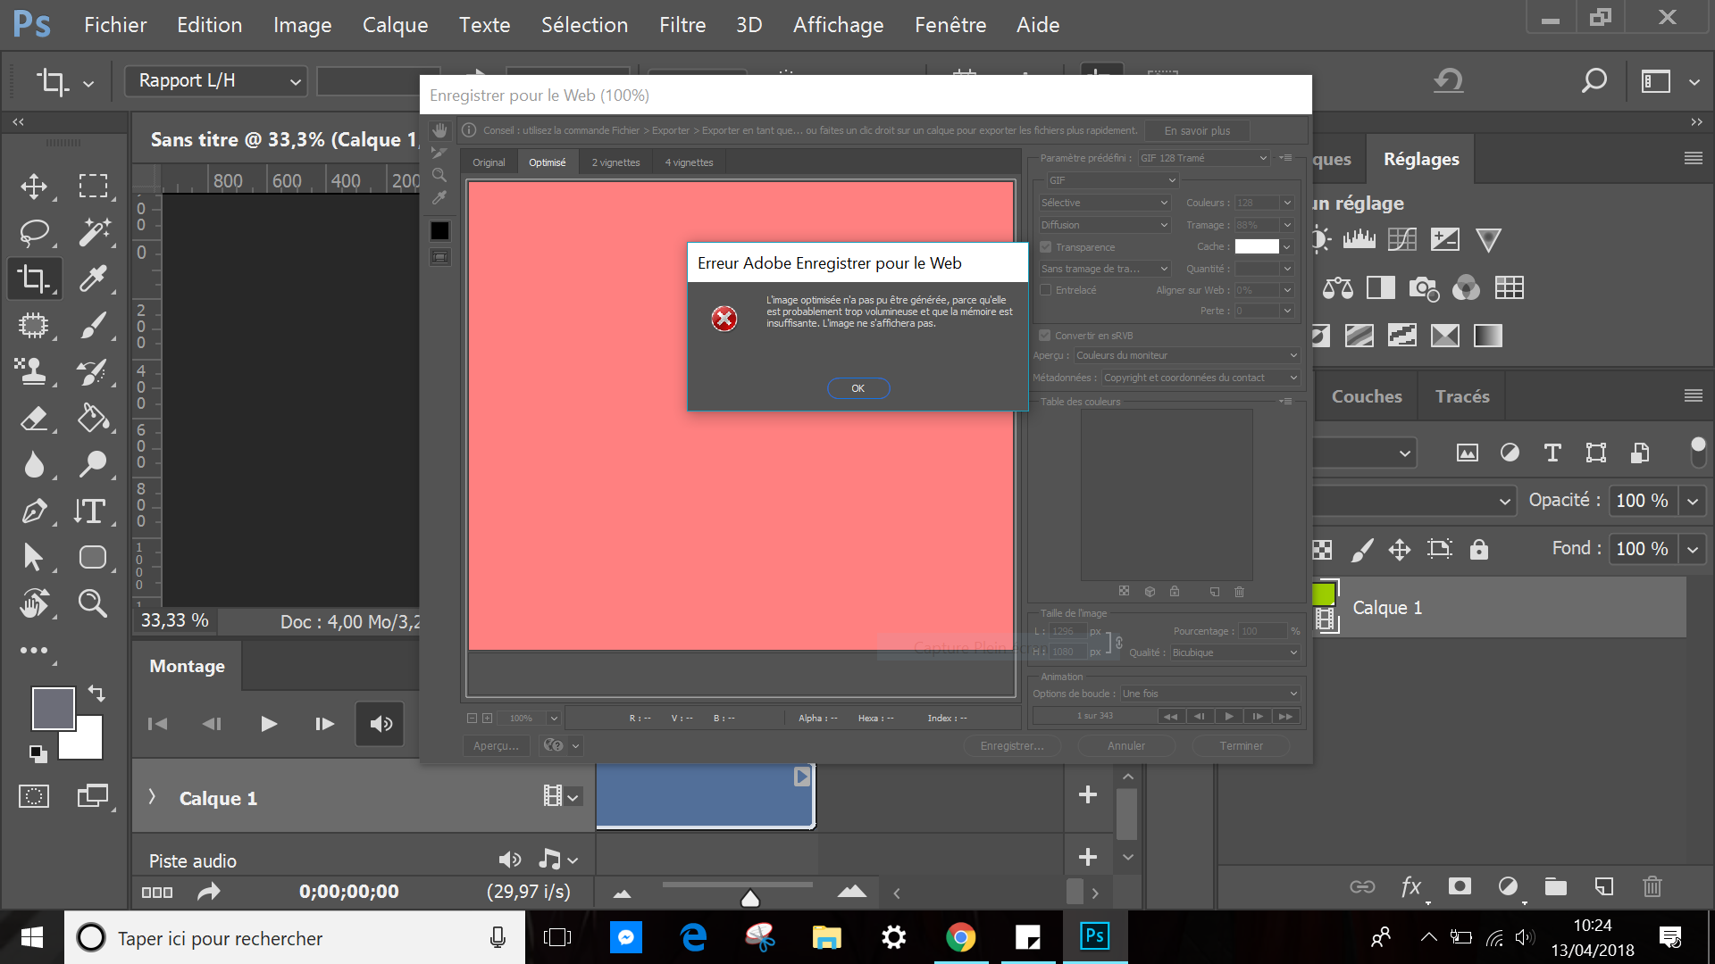Select the Pen tool

click(34, 511)
